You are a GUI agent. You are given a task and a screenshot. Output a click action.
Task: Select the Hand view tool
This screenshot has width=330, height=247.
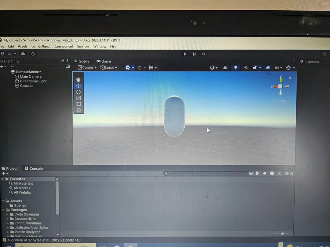click(x=78, y=80)
